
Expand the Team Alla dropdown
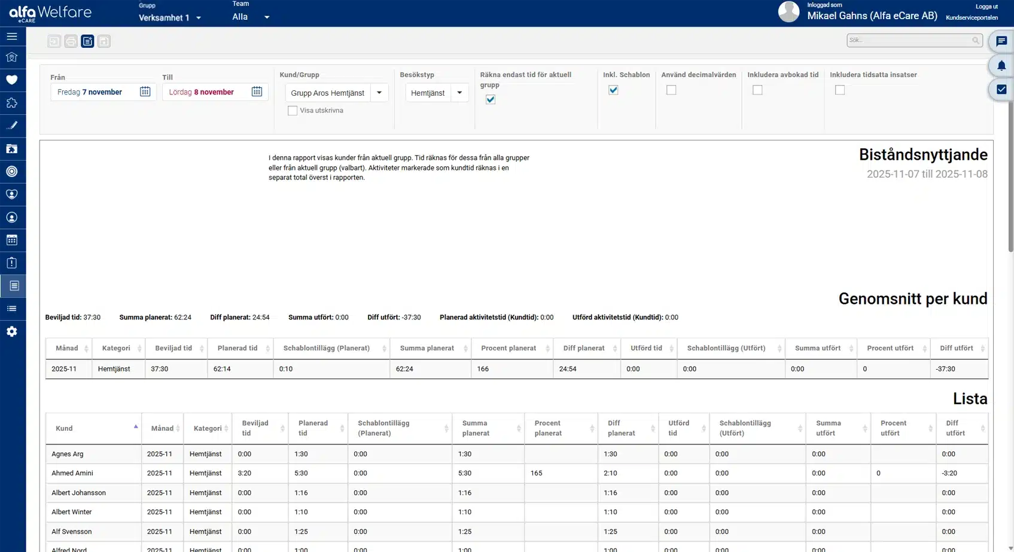click(266, 17)
